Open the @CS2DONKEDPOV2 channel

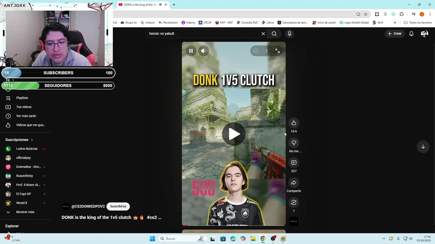[88, 206]
